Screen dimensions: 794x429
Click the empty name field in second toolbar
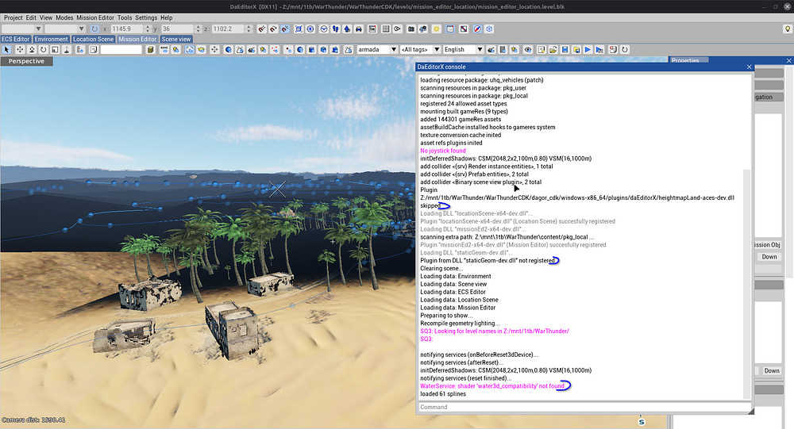121,50
